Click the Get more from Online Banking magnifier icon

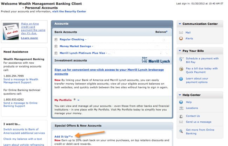(181, 131)
